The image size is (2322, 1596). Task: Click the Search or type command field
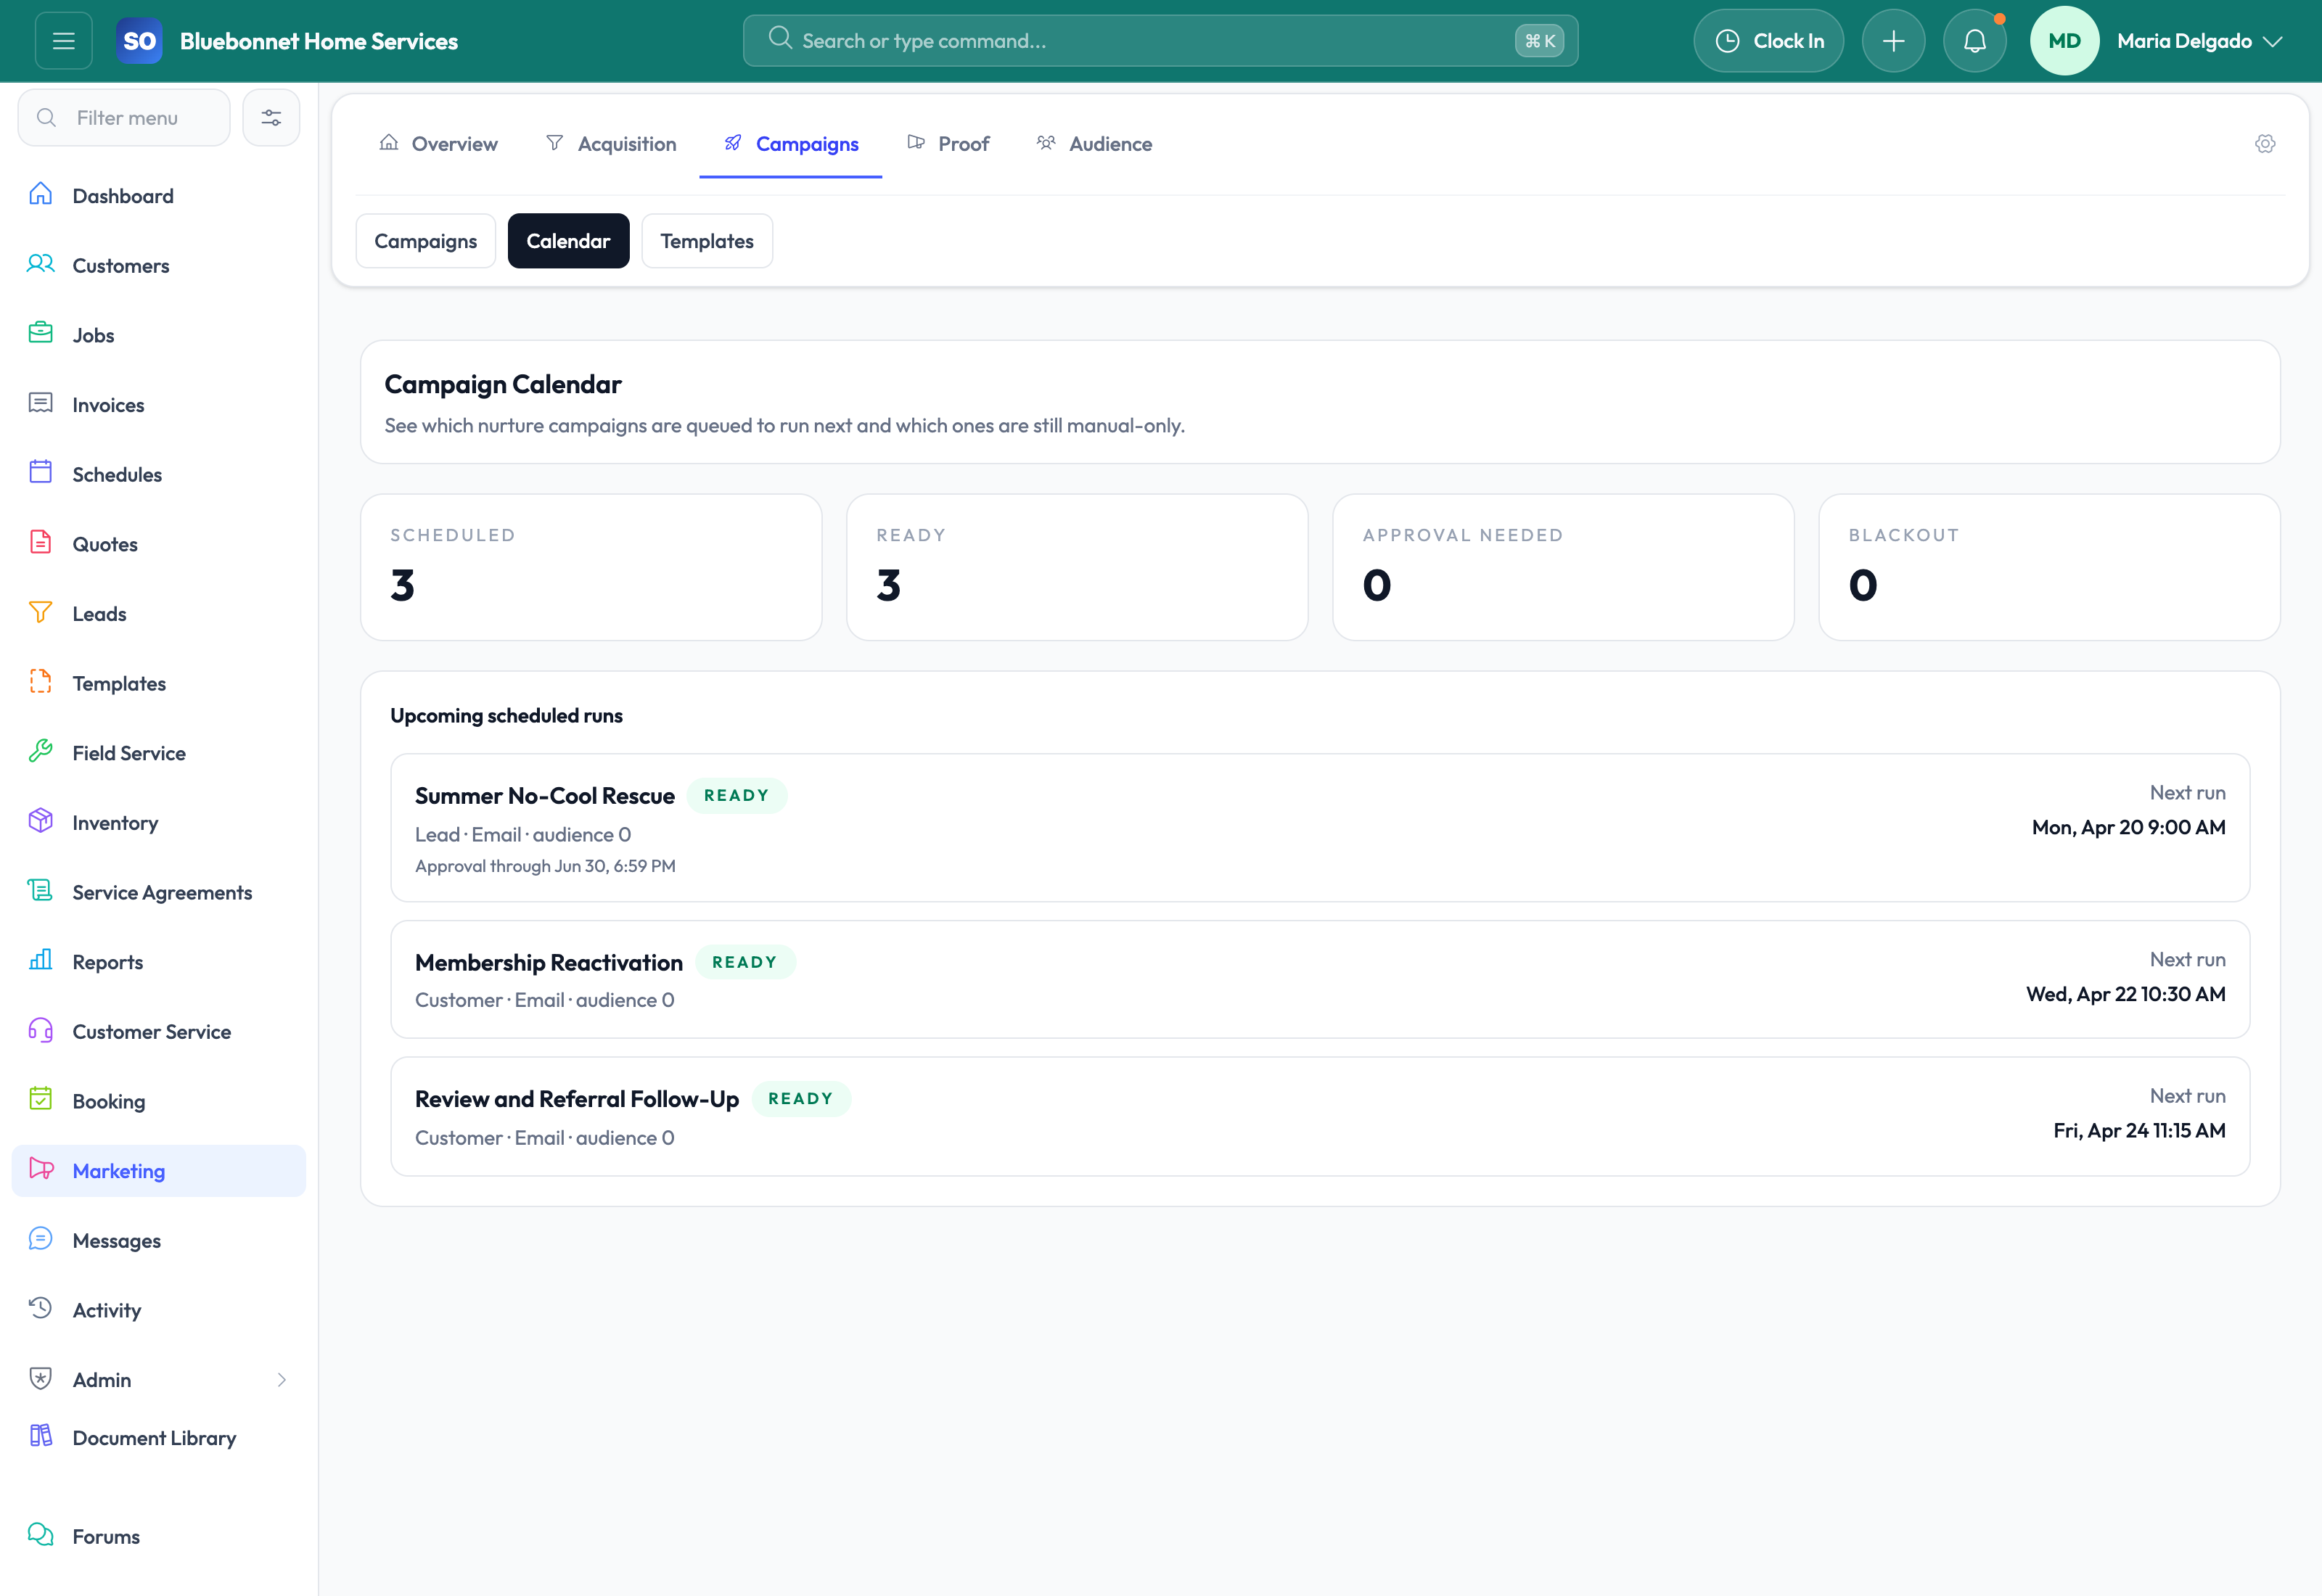pyautogui.click(x=1160, y=41)
